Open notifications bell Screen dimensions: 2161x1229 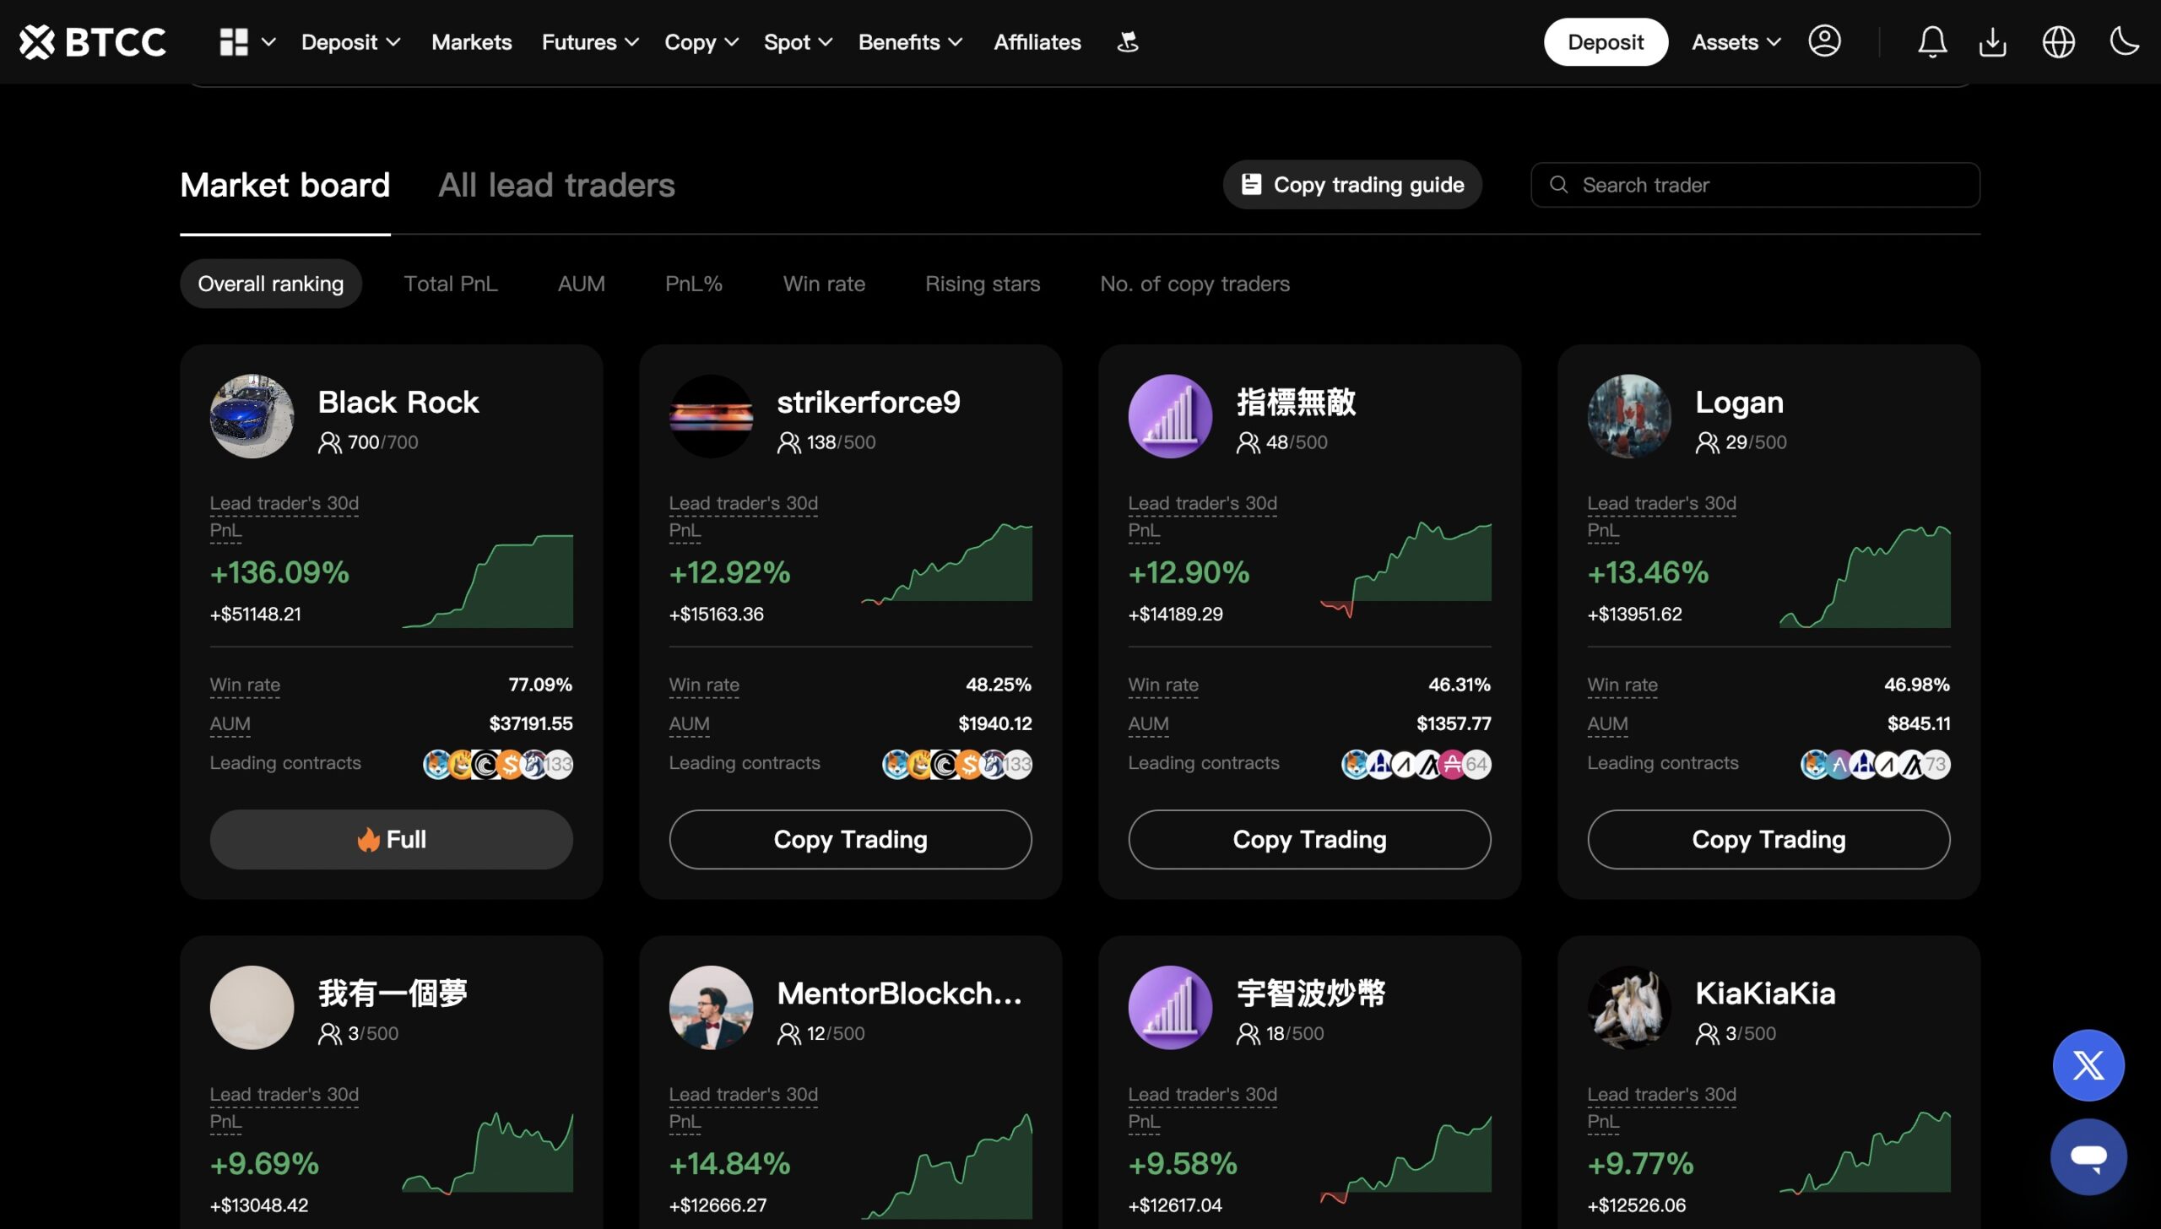click(x=1932, y=42)
